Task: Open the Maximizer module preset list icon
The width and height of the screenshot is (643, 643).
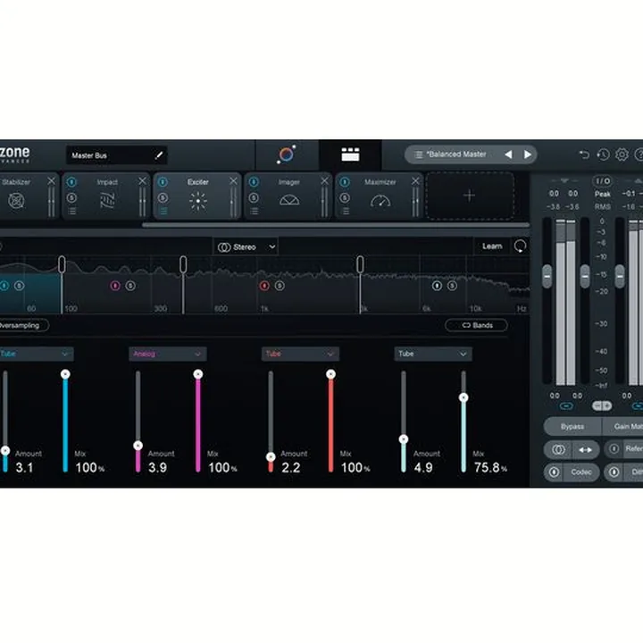Action: coord(346,211)
